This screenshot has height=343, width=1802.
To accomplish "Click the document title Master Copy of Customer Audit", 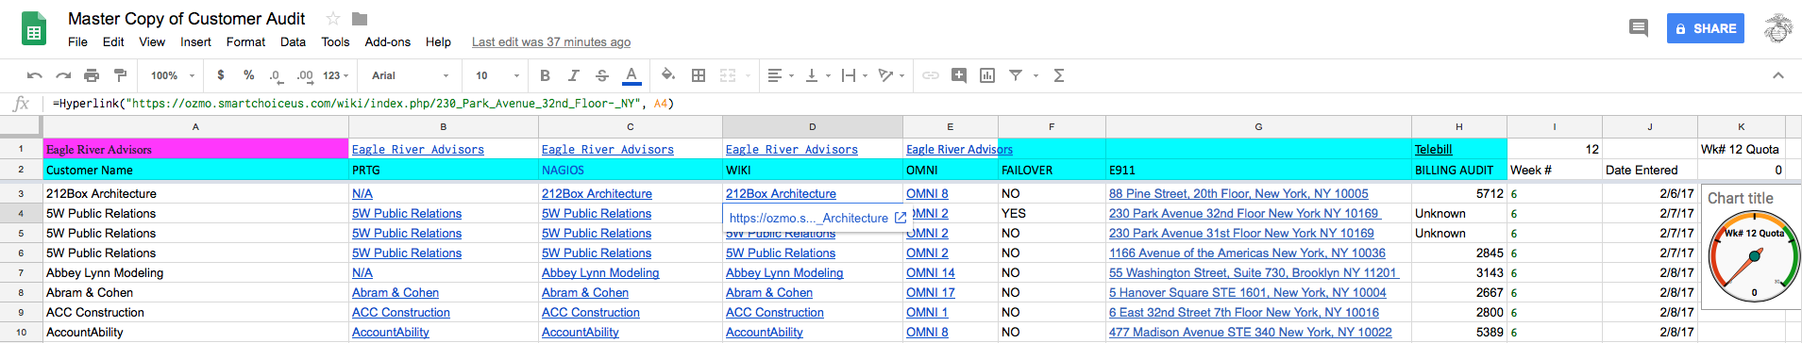I will (x=186, y=19).
